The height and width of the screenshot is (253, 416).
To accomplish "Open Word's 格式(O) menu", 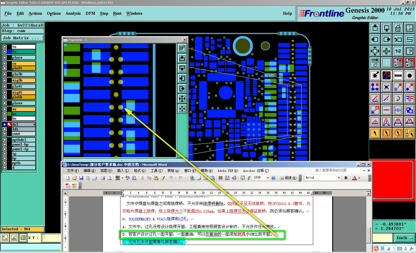I will [x=140, y=171].
